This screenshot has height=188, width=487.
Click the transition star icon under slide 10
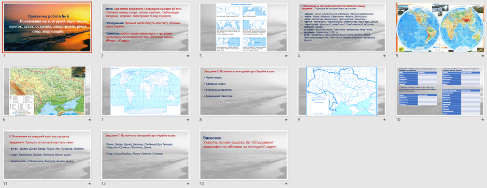point(483,119)
